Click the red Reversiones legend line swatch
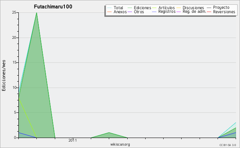 (209, 12)
